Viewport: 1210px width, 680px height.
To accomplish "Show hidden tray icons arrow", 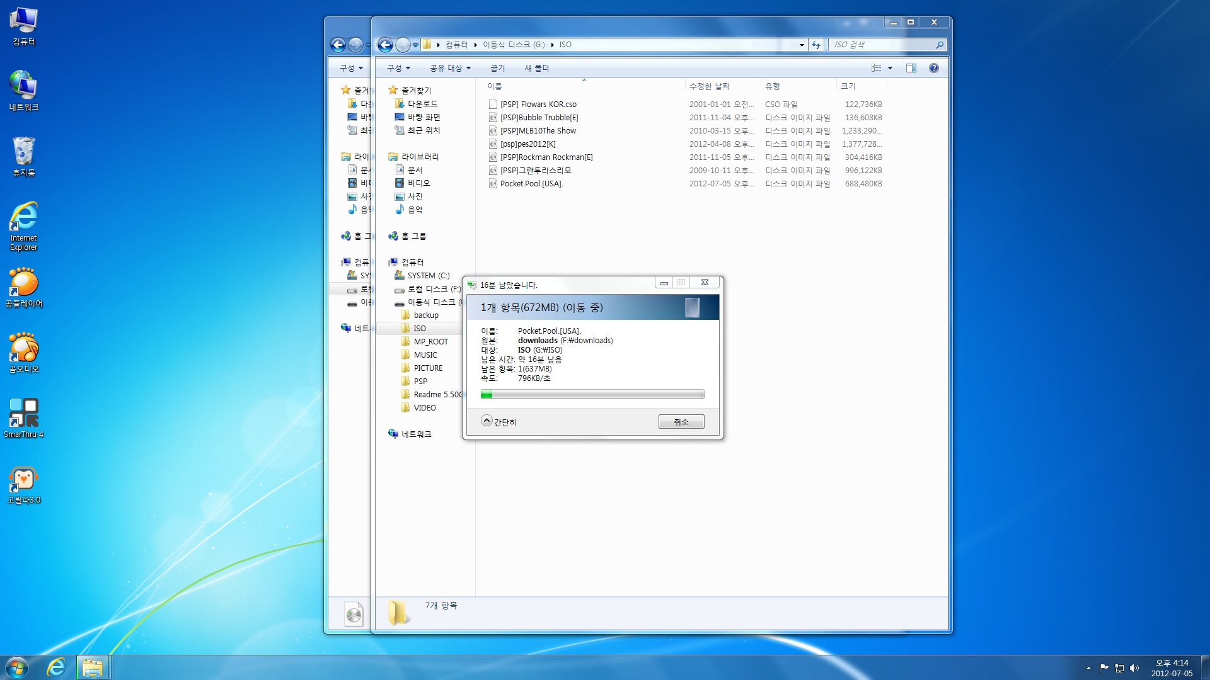I will coord(1088,668).
